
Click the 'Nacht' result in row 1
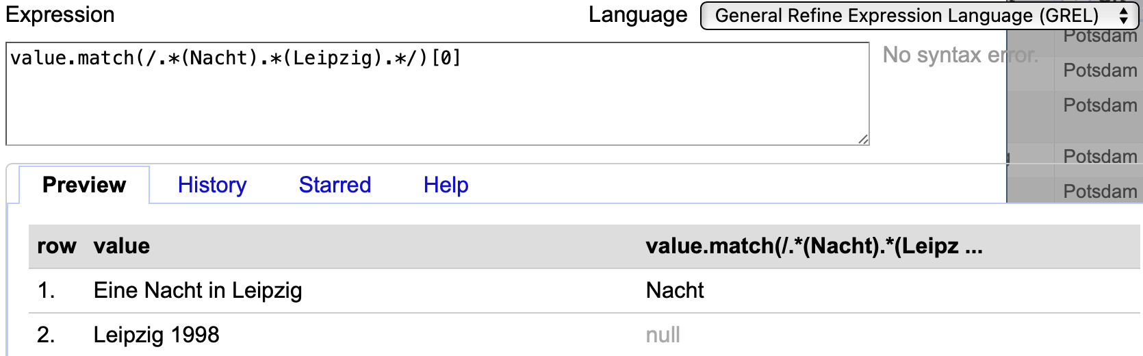[x=675, y=290]
